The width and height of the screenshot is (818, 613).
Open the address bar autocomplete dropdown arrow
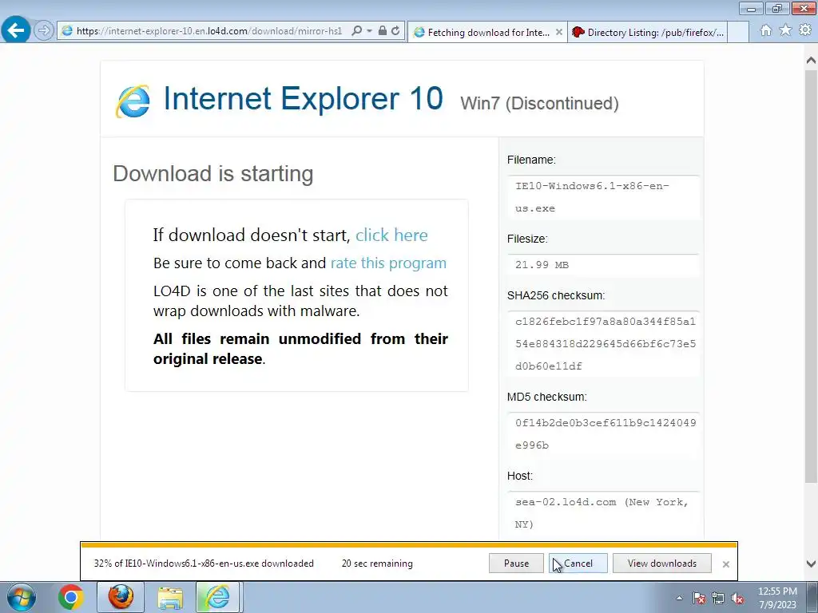[369, 31]
